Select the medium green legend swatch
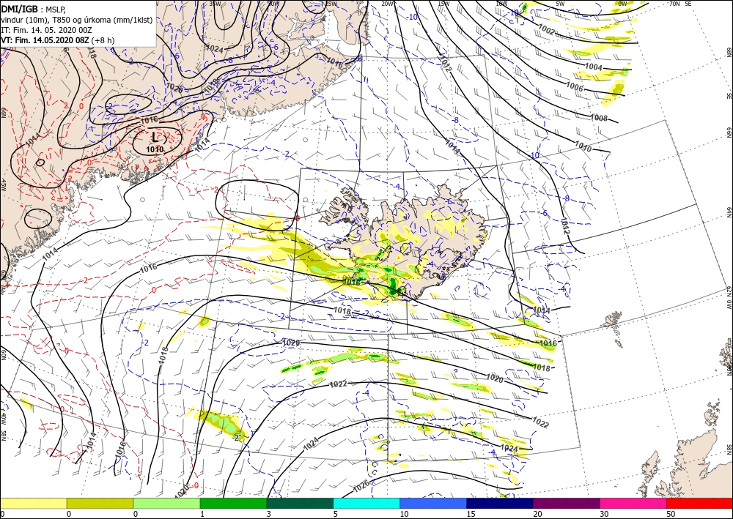Screen dimensions: 733x519 pos(233,503)
